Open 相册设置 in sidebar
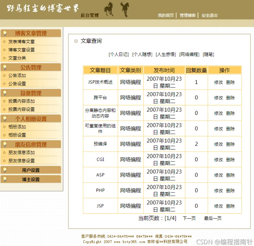Viewport: 254px width, 246px height. pos(17,135)
